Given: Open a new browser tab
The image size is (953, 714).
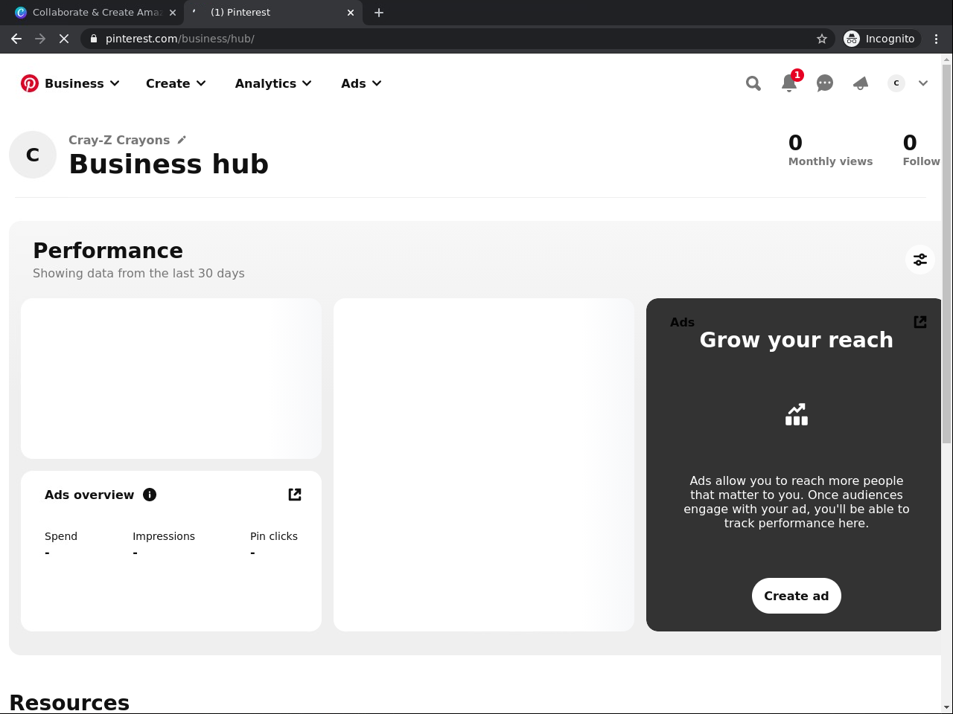Looking at the screenshot, I should 379,13.
